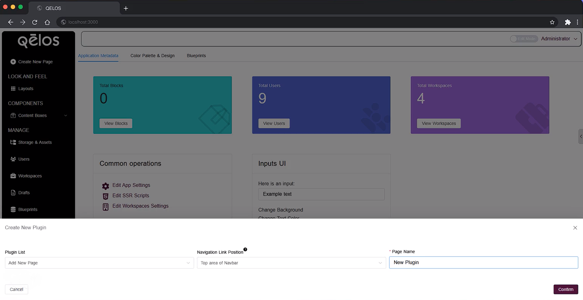Select the Layouts icon in the sidebar
The width and height of the screenshot is (583, 300).
14,89
